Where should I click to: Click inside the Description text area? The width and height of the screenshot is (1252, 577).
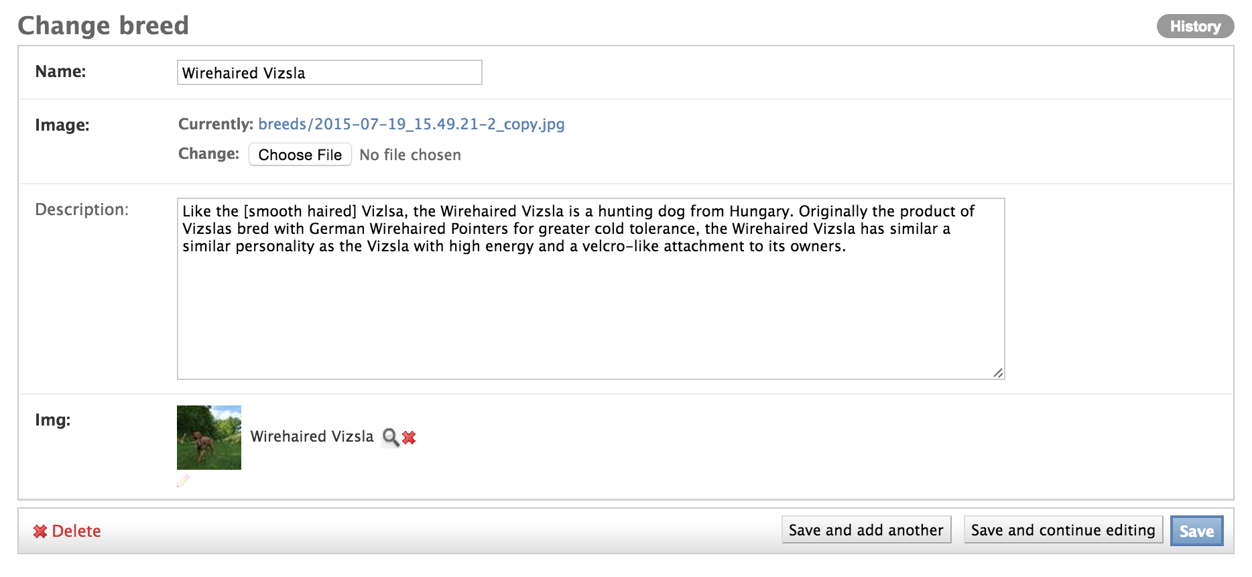590,289
